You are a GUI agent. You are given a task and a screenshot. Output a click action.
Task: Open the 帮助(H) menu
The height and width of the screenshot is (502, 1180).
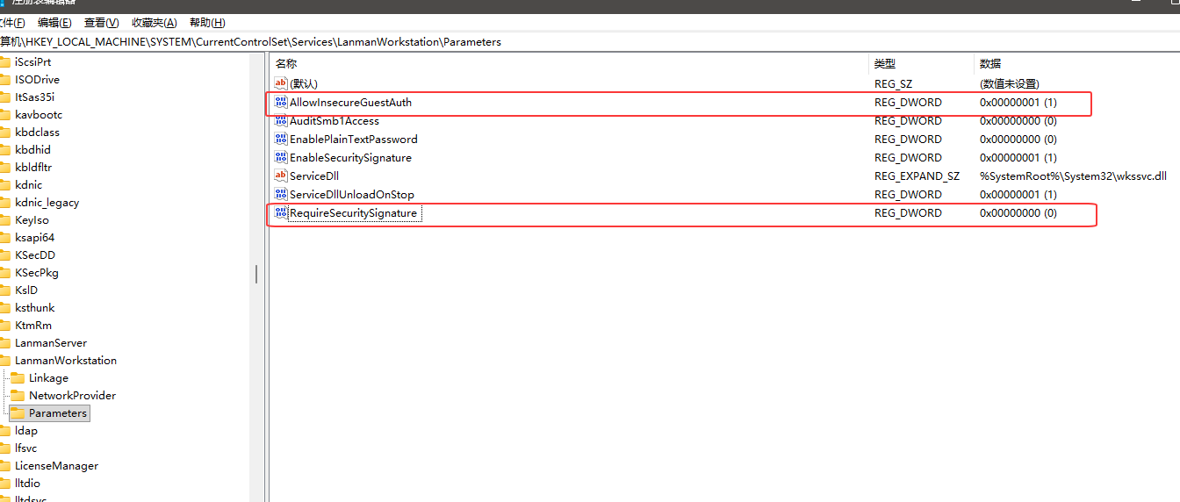(x=207, y=23)
